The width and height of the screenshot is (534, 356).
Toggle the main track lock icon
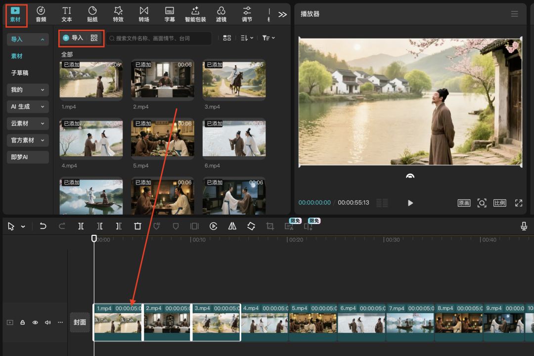pos(23,322)
